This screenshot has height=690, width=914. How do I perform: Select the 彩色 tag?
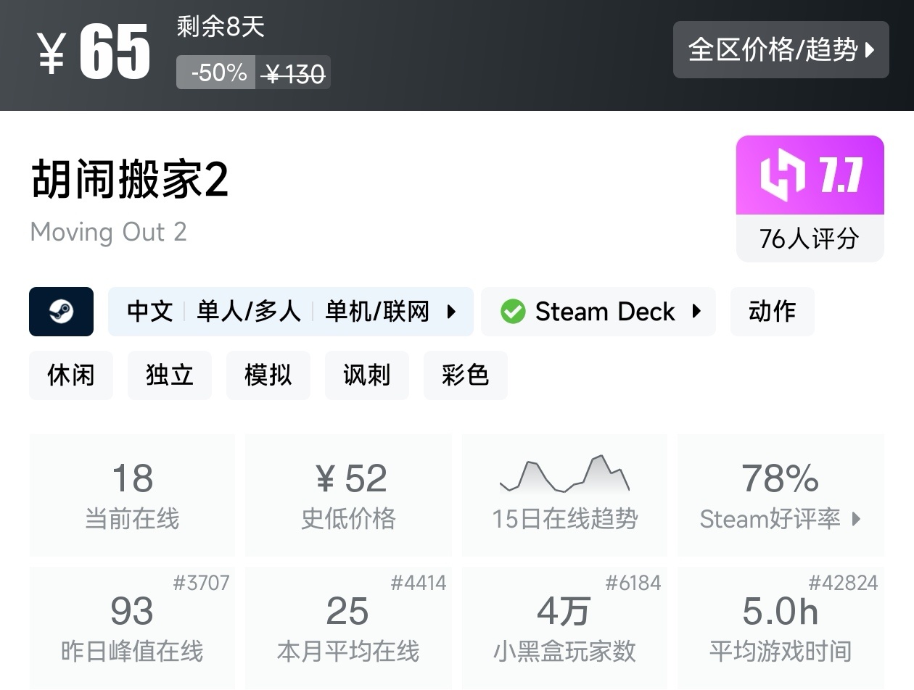pos(466,375)
